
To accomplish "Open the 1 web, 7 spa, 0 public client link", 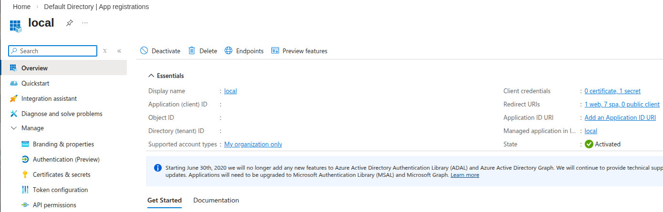I will click(x=622, y=104).
